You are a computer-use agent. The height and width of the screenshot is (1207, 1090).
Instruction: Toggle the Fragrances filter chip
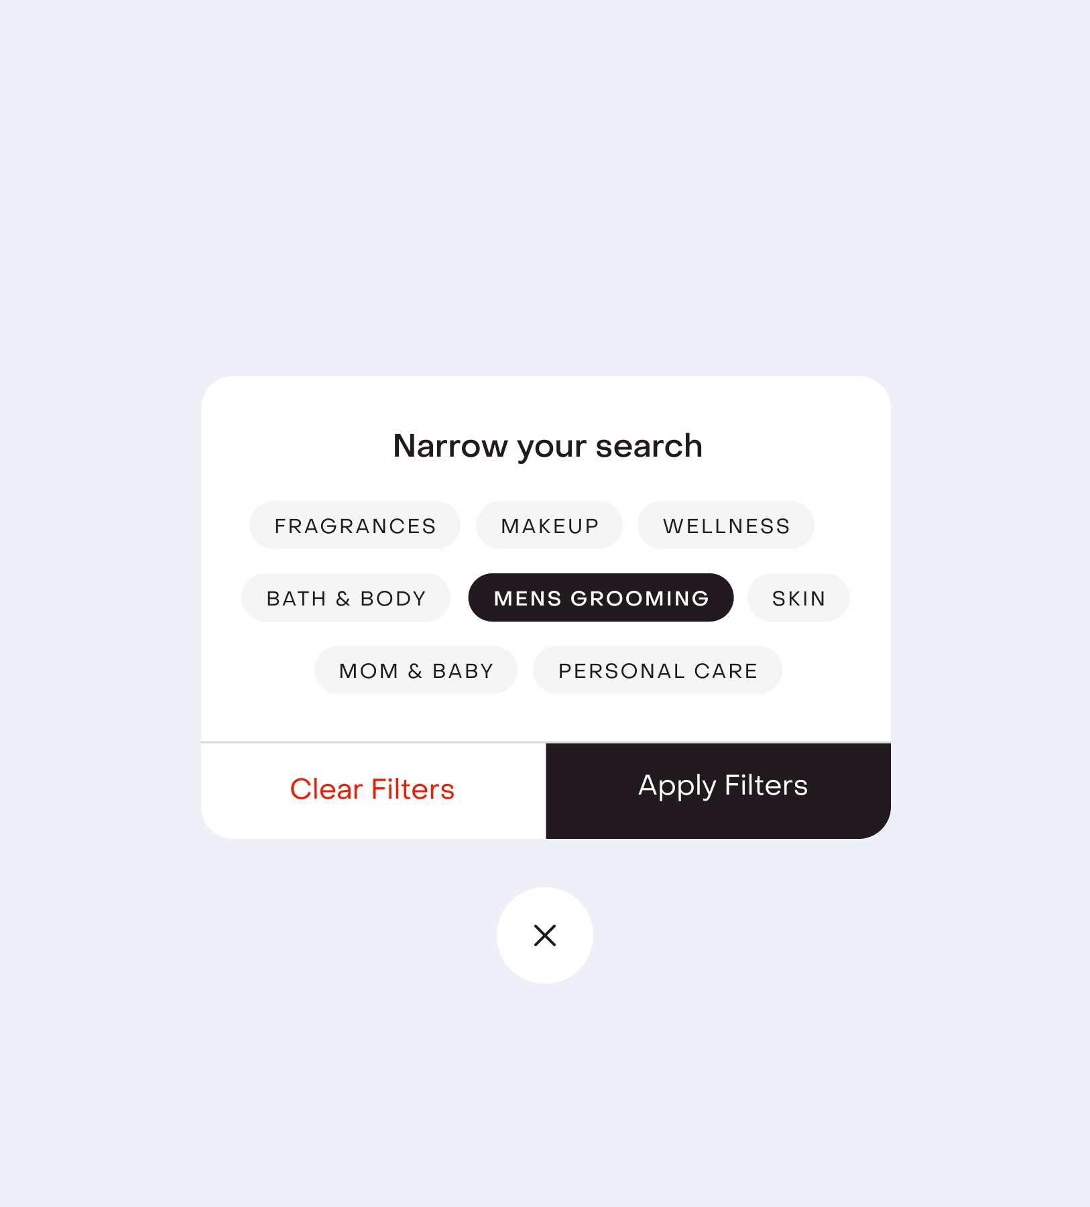click(x=355, y=526)
